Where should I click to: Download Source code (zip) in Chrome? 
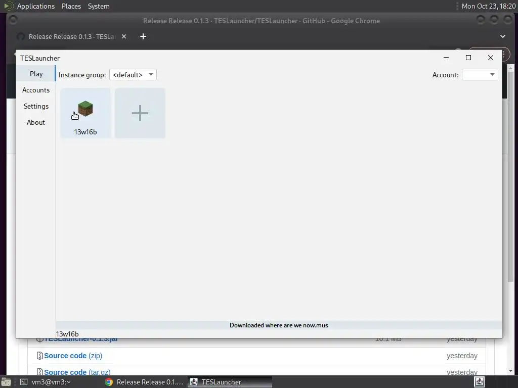tap(73, 356)
